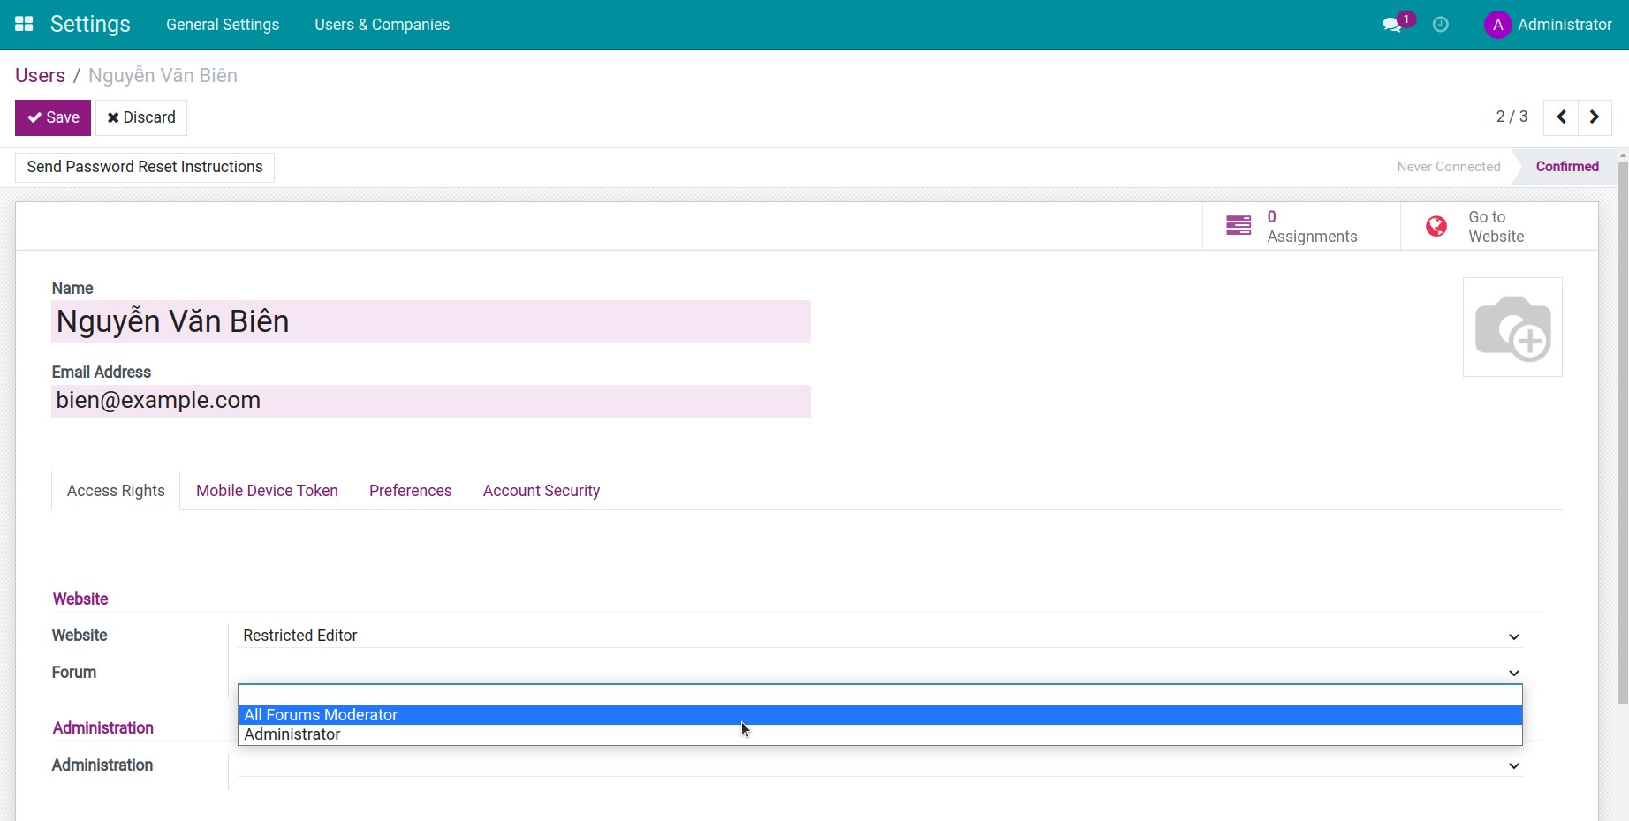Viewport: 1629px width, 821px height.
Task: Click the Administrator avatar icon
Action: [1497, 25]
